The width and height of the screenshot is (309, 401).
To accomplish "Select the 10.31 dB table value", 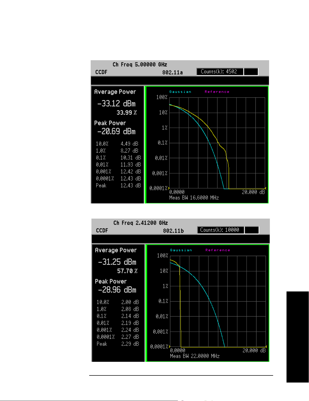I will coord(131,158).
